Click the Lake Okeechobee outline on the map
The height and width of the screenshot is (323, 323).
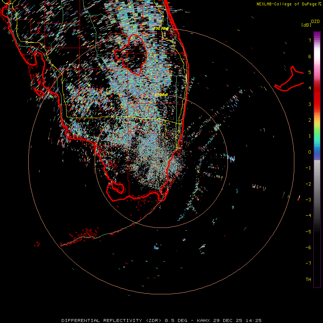point(131,55)
